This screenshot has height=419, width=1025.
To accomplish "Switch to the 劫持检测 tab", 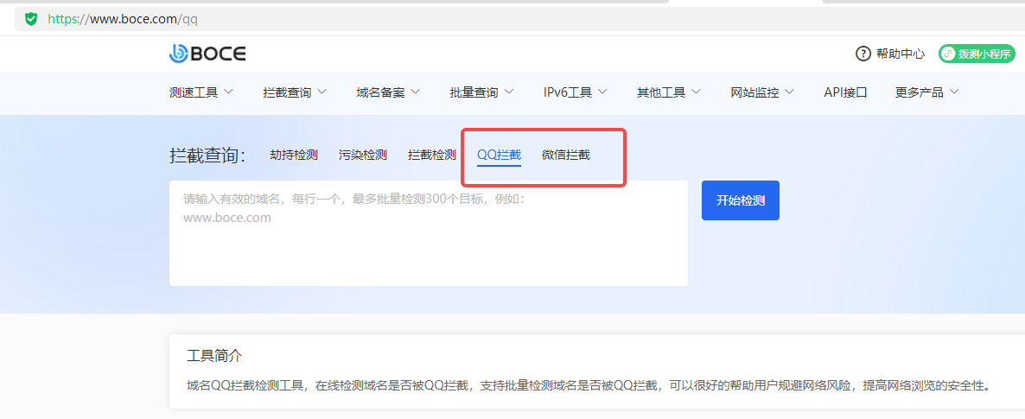I will tap(294, 155).
